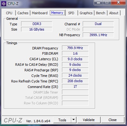Image resolution: width=127 pixels, height=126 pixels.
Task: Click the tRCD 9 clocks value
Action: tap(75, 65)
